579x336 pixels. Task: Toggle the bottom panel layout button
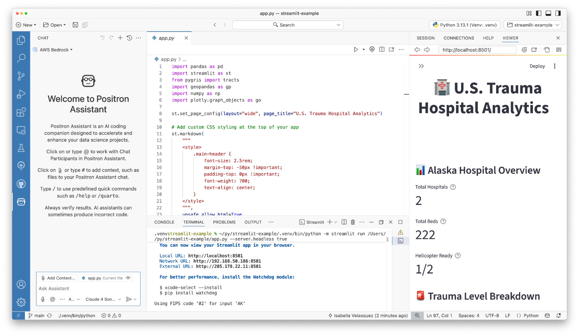click(x=548, y=13)
